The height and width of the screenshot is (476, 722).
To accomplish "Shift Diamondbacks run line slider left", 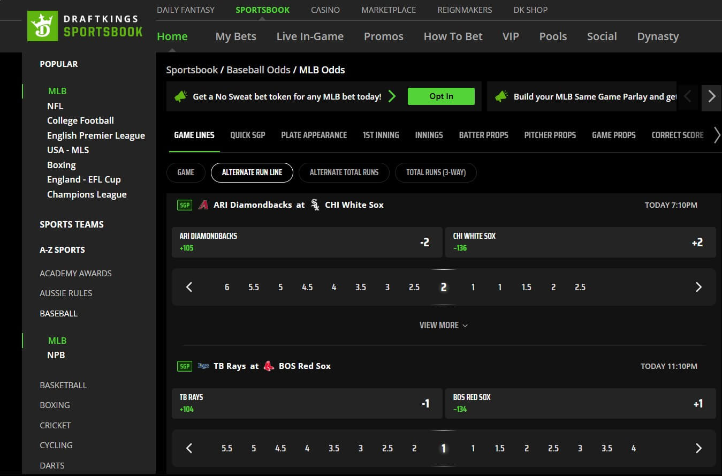I will pyautogui.click(x=189, y=287).
